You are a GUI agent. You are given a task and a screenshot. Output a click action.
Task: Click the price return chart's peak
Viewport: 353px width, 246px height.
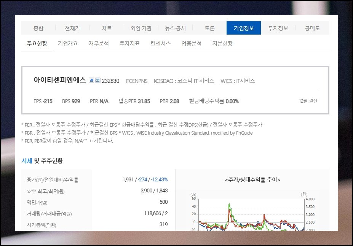[x=229, y=205]
